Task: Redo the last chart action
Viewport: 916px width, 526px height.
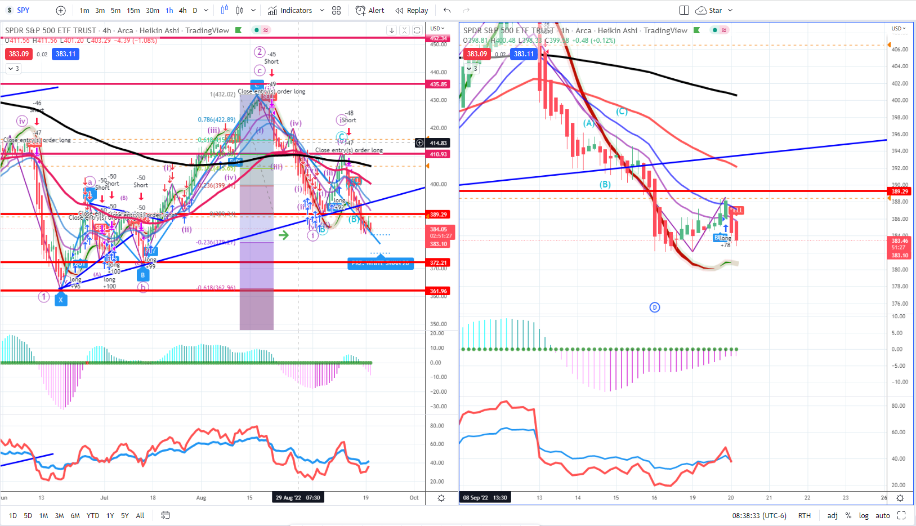Action: click(x=466, y=10)
